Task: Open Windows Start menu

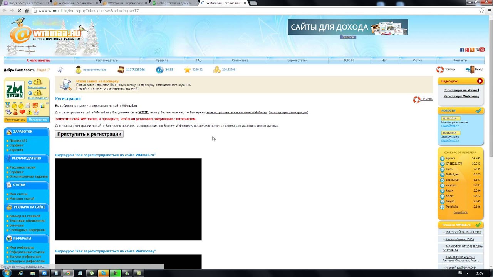Action: pyautogui.click(x=7, y=273)
